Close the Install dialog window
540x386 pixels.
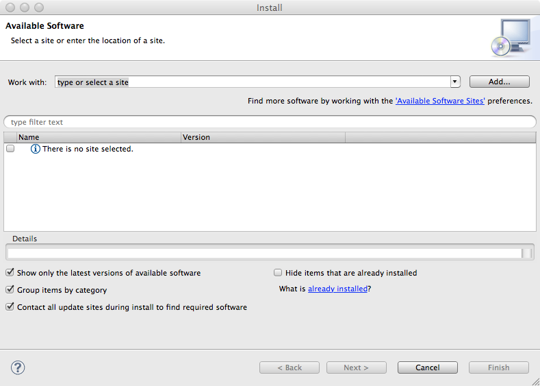coord(10,8)
